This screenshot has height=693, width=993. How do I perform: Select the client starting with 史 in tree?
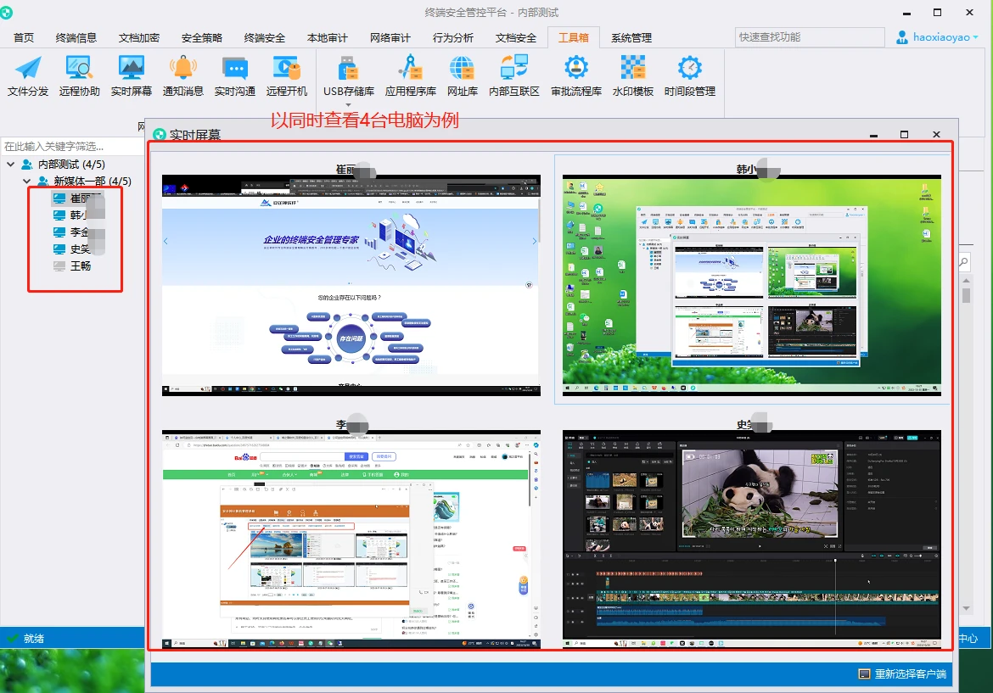click(78, 249)
